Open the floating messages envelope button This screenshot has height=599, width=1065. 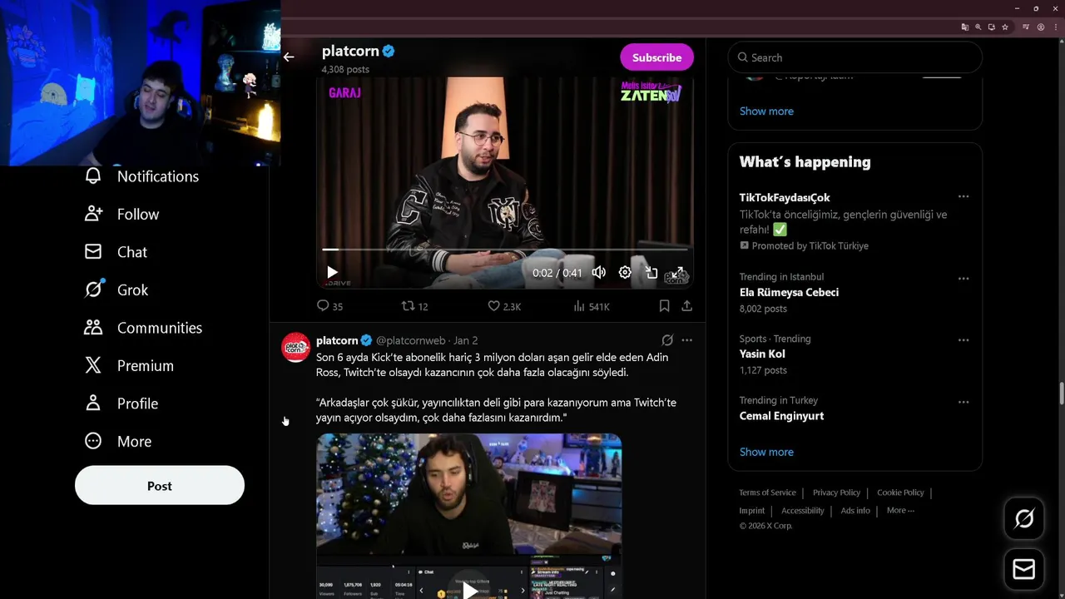[x=1024, y=569]
